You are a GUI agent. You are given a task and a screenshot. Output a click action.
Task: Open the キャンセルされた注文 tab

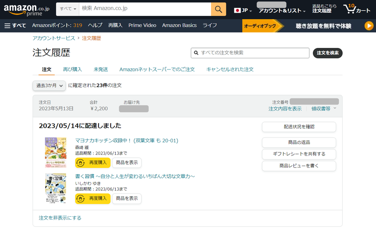[230, 69]
